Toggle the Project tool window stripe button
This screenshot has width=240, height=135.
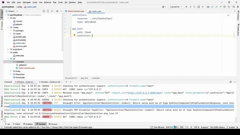tap(1, 14)
